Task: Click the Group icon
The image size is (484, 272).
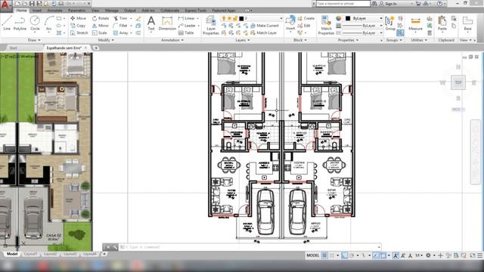Action: click(x=390, y=23)
